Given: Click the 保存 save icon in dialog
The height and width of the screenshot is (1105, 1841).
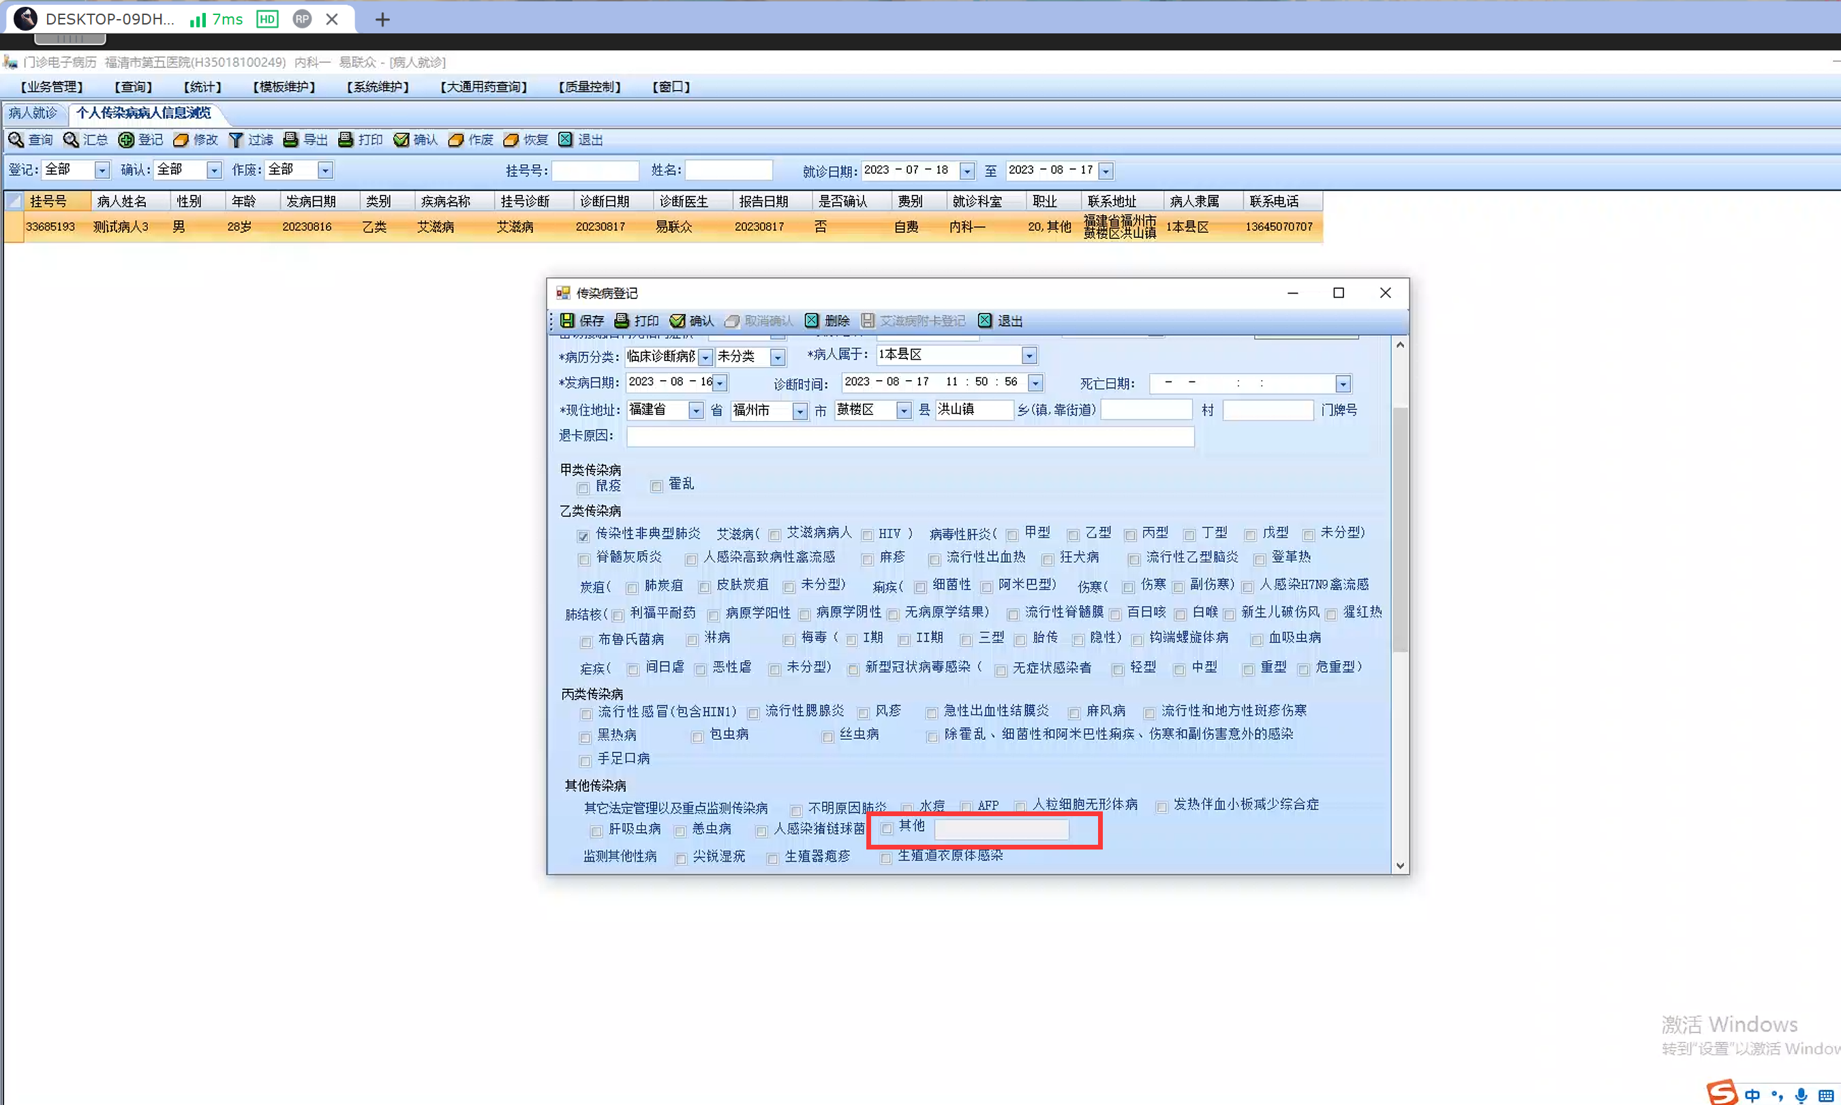Looking at the screenshot, I should (568, 321).
